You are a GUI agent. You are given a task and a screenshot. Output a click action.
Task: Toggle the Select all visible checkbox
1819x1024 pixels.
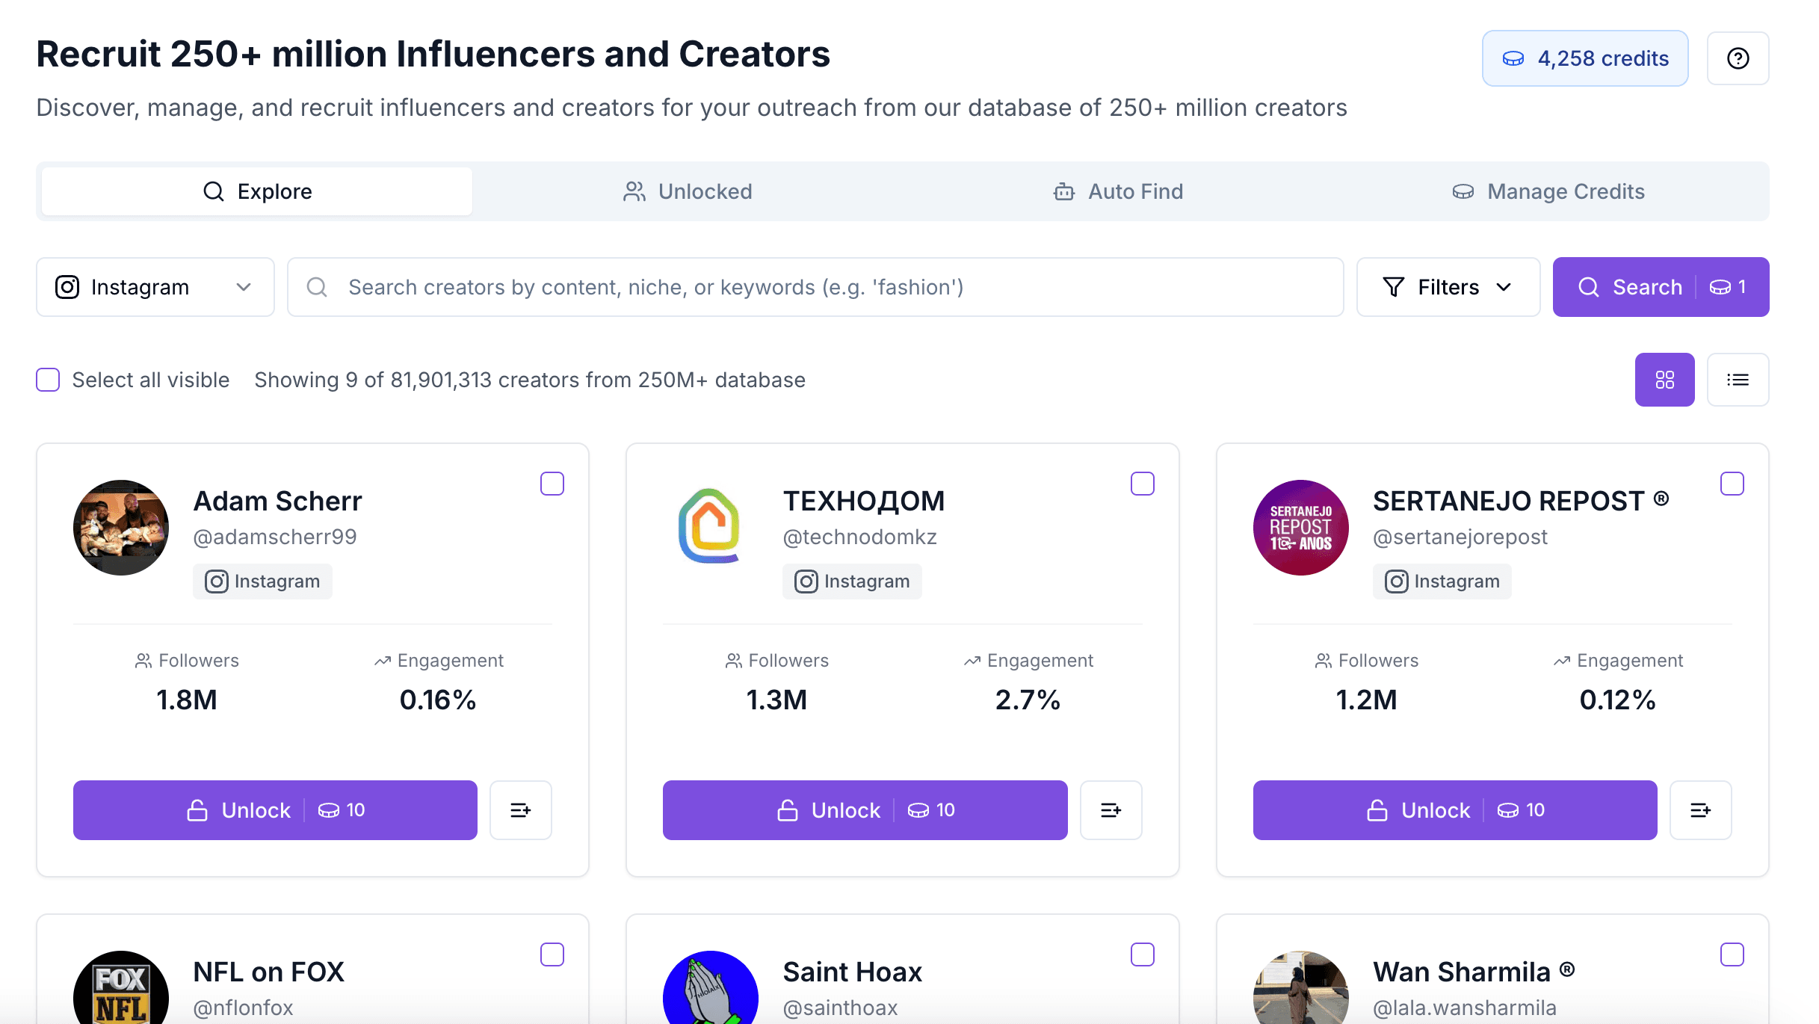[x=48, y=380]
